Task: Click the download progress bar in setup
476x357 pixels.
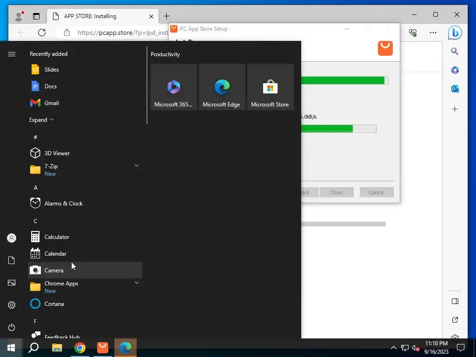Action: point(339,129)
